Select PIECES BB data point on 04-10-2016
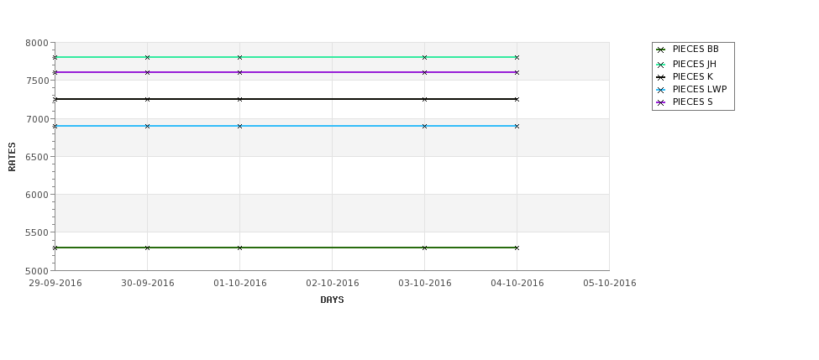 point(517,248)
